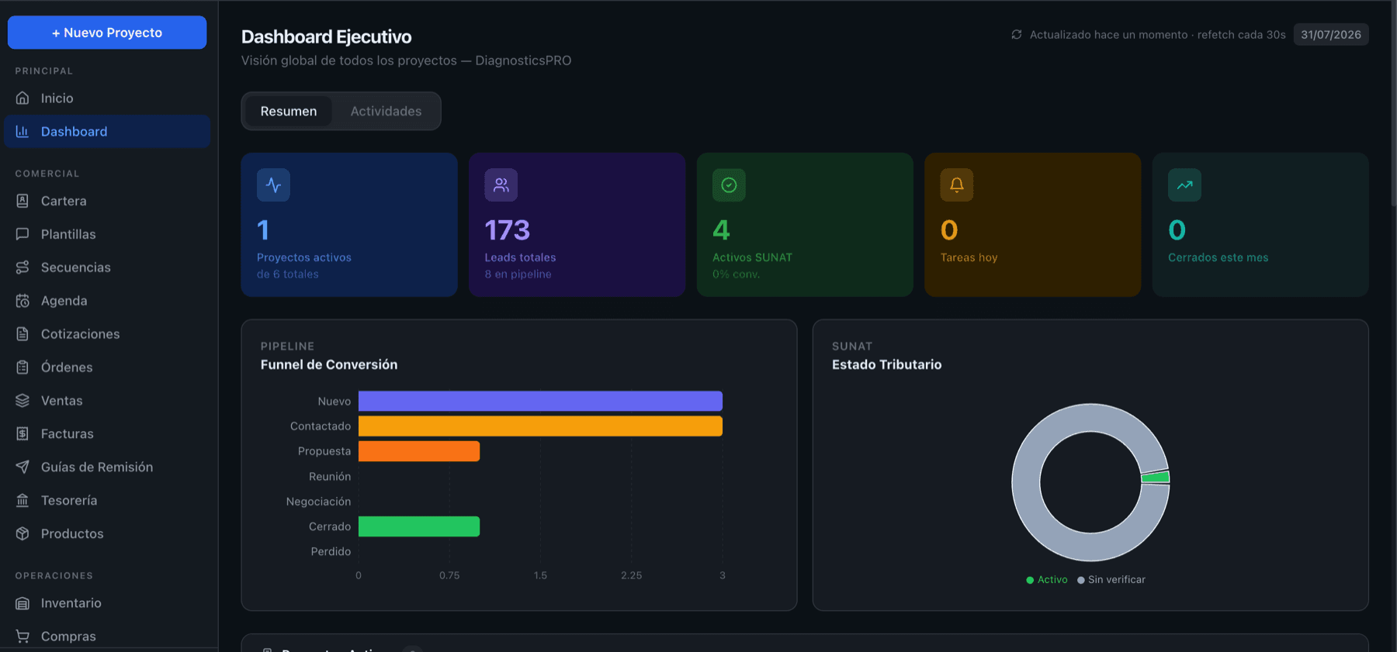Click the orange Propuesta funnel bar
The image size is (1397, 652).
(419, 451)
